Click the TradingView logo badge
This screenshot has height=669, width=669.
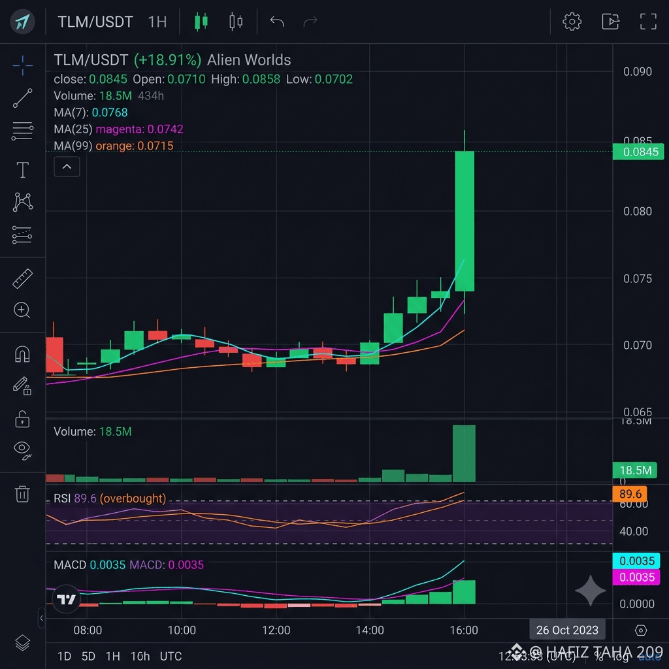pos(66,599)
